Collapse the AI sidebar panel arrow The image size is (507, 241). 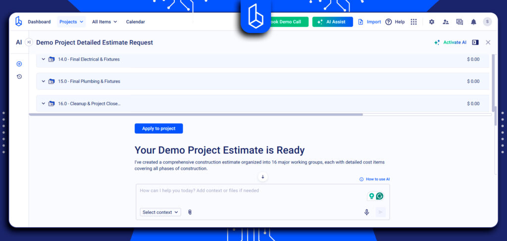click(x=29, y=42)
